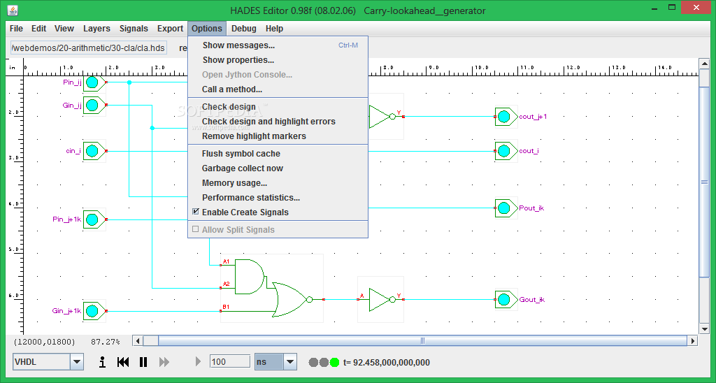Click the green simulation status light
This screenshot has height=383, width=716.
tap(335, 363)
